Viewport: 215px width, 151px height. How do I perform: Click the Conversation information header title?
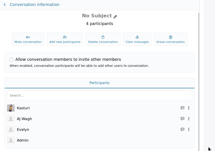pos(35,5)
